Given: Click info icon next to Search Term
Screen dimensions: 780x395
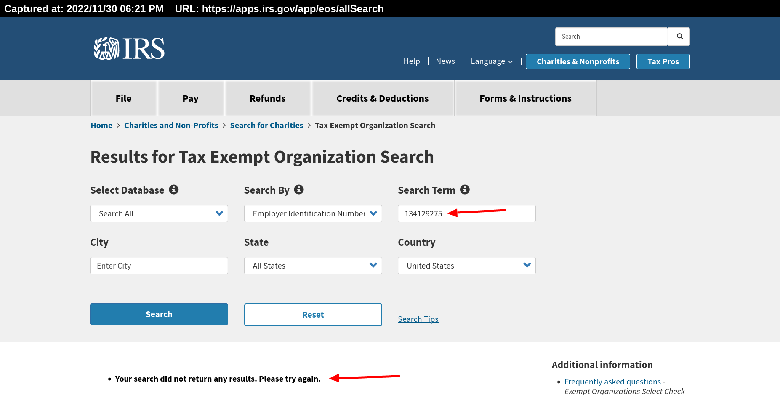Looking at the screenshot, I should tap(465, 190).
